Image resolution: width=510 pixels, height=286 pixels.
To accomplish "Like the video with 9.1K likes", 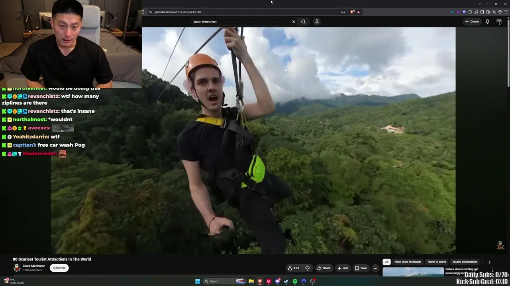I will pyautogui.click(x=294, y=268).
